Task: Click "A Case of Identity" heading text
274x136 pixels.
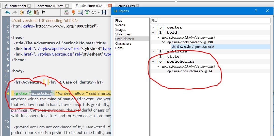Action: [76, 82]
